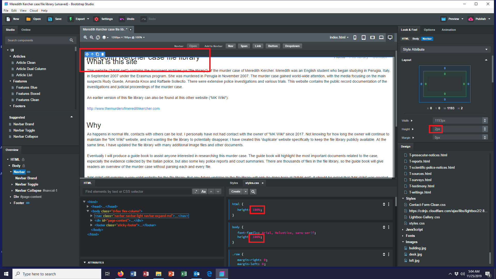Click the Height stepper control
The image size is (496, 279).
click(485, 129)
